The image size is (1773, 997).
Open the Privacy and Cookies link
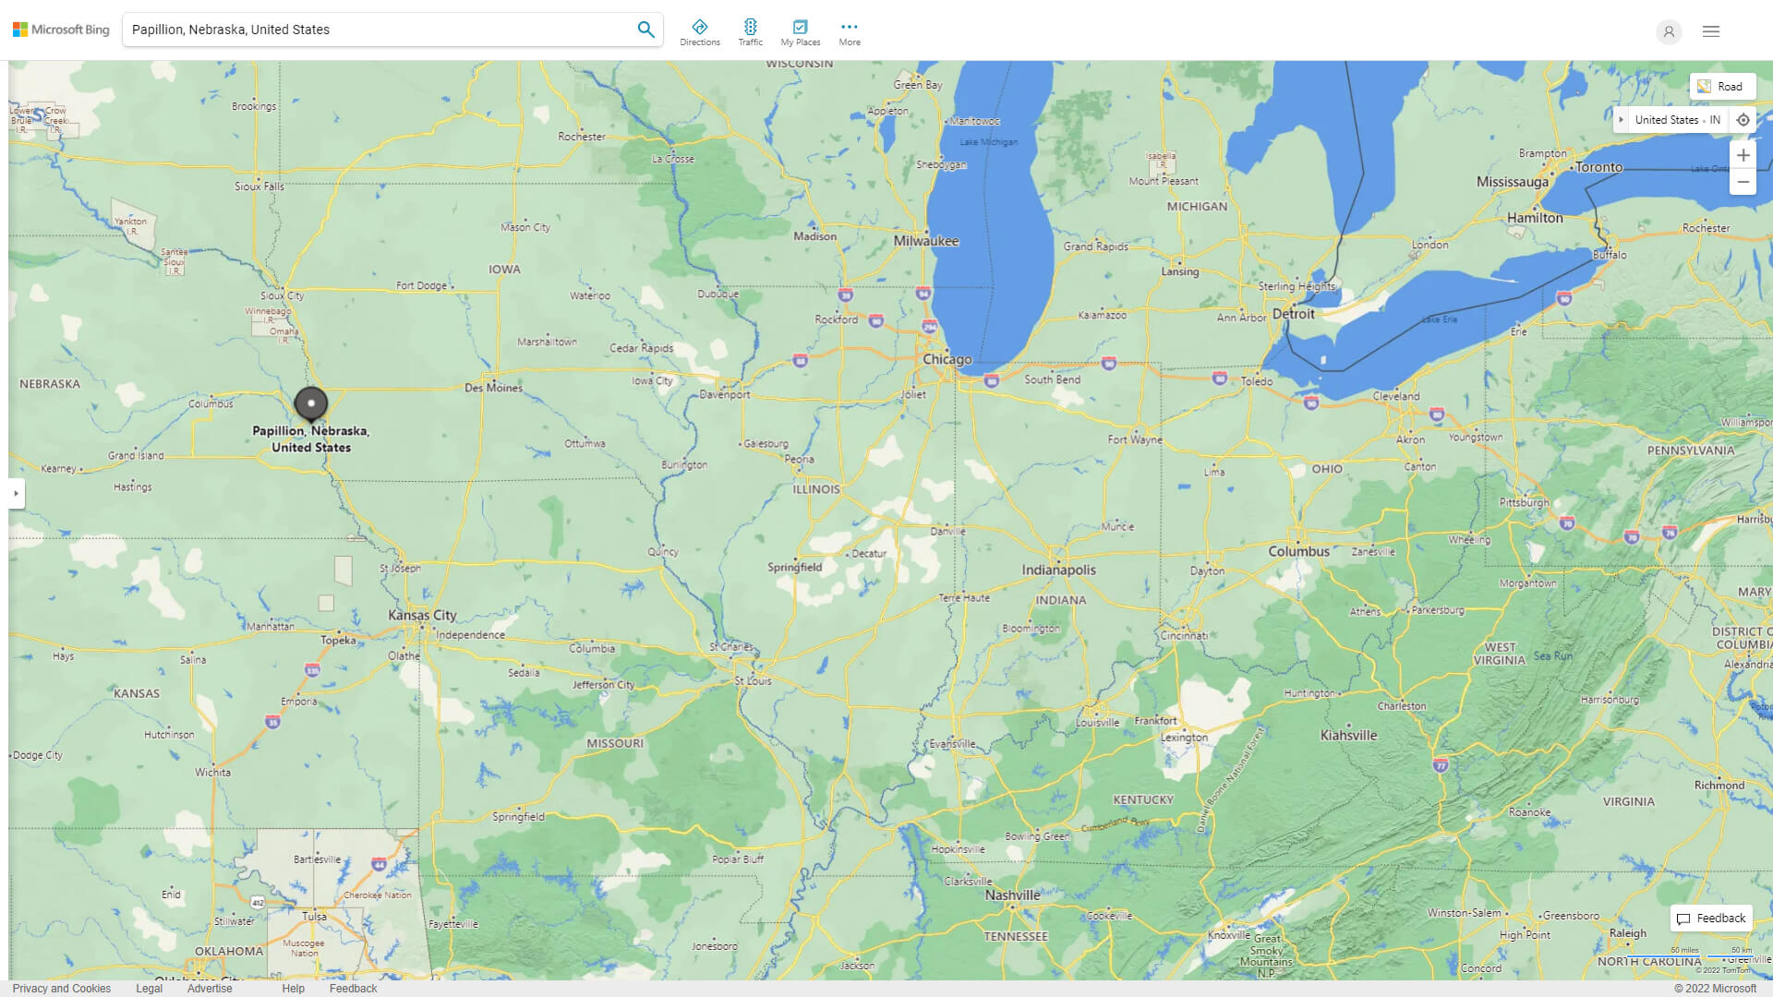[x=62, y=988]
